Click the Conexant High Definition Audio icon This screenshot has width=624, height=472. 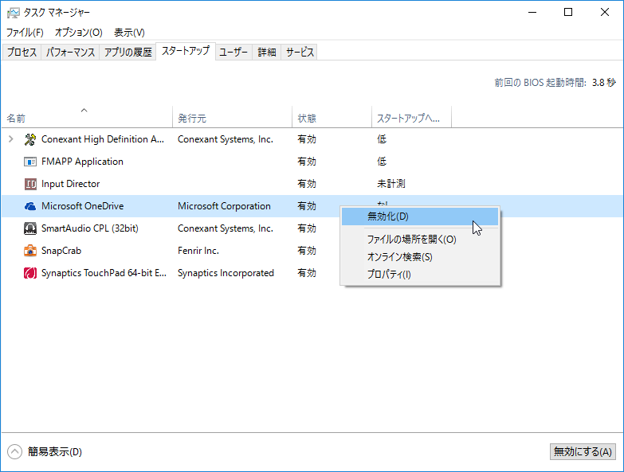[30, 139]
